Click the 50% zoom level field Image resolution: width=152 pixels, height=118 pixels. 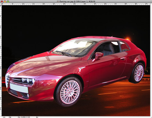coord(4,117)
